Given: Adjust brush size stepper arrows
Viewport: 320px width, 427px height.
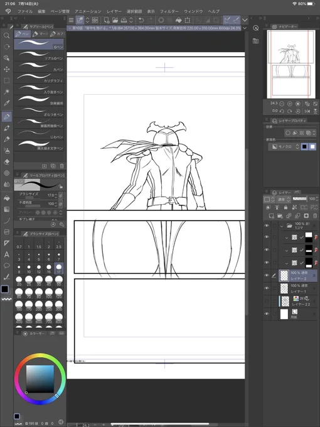Looking at the screenshot, I should [56, 195].
